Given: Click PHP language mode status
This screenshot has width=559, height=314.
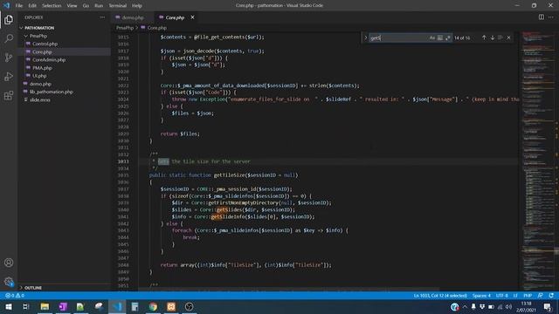Looking at the screenshot, I should click(528, 296).
